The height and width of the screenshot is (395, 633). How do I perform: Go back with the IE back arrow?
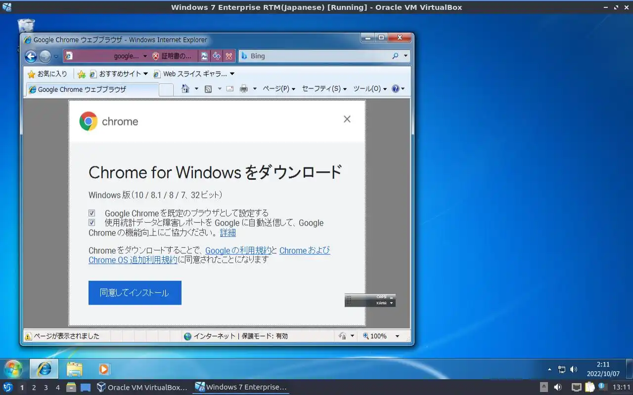(31, 56)
